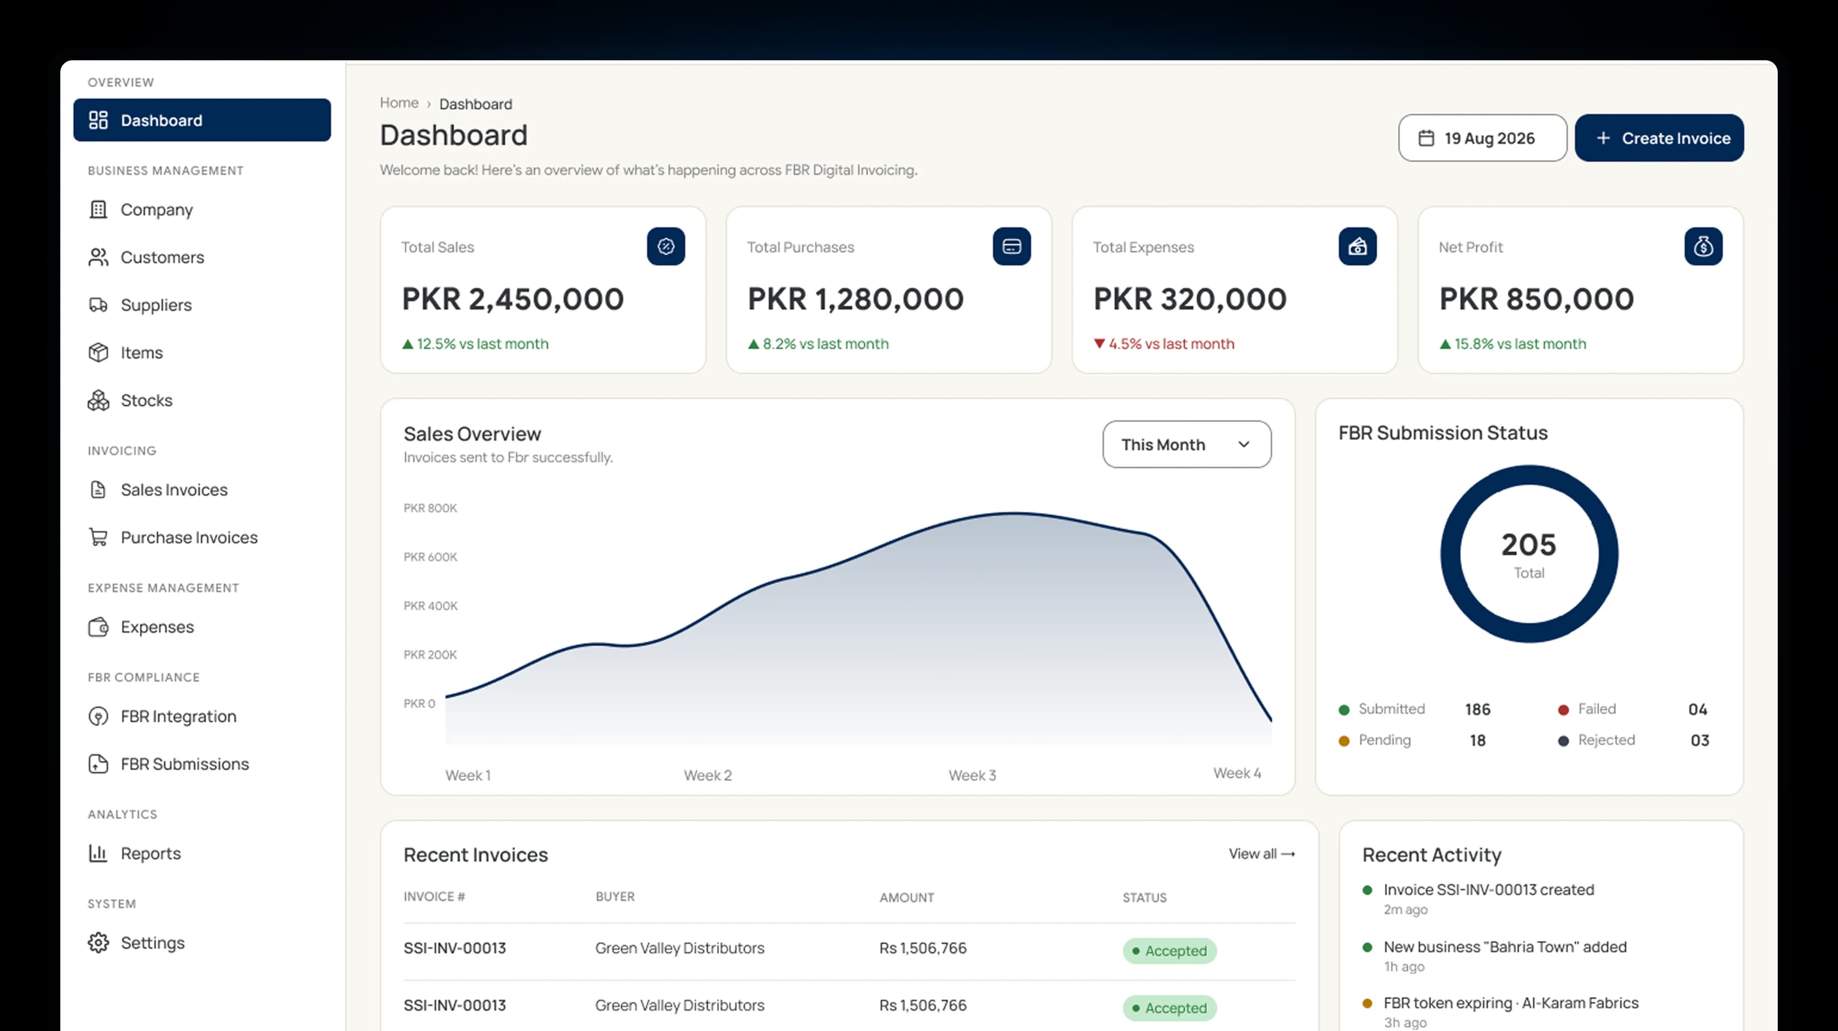Open the Dashboard menu item
Image resolution: width=1838 pixels, height=1031 pixels.
[x=202, y=120]
